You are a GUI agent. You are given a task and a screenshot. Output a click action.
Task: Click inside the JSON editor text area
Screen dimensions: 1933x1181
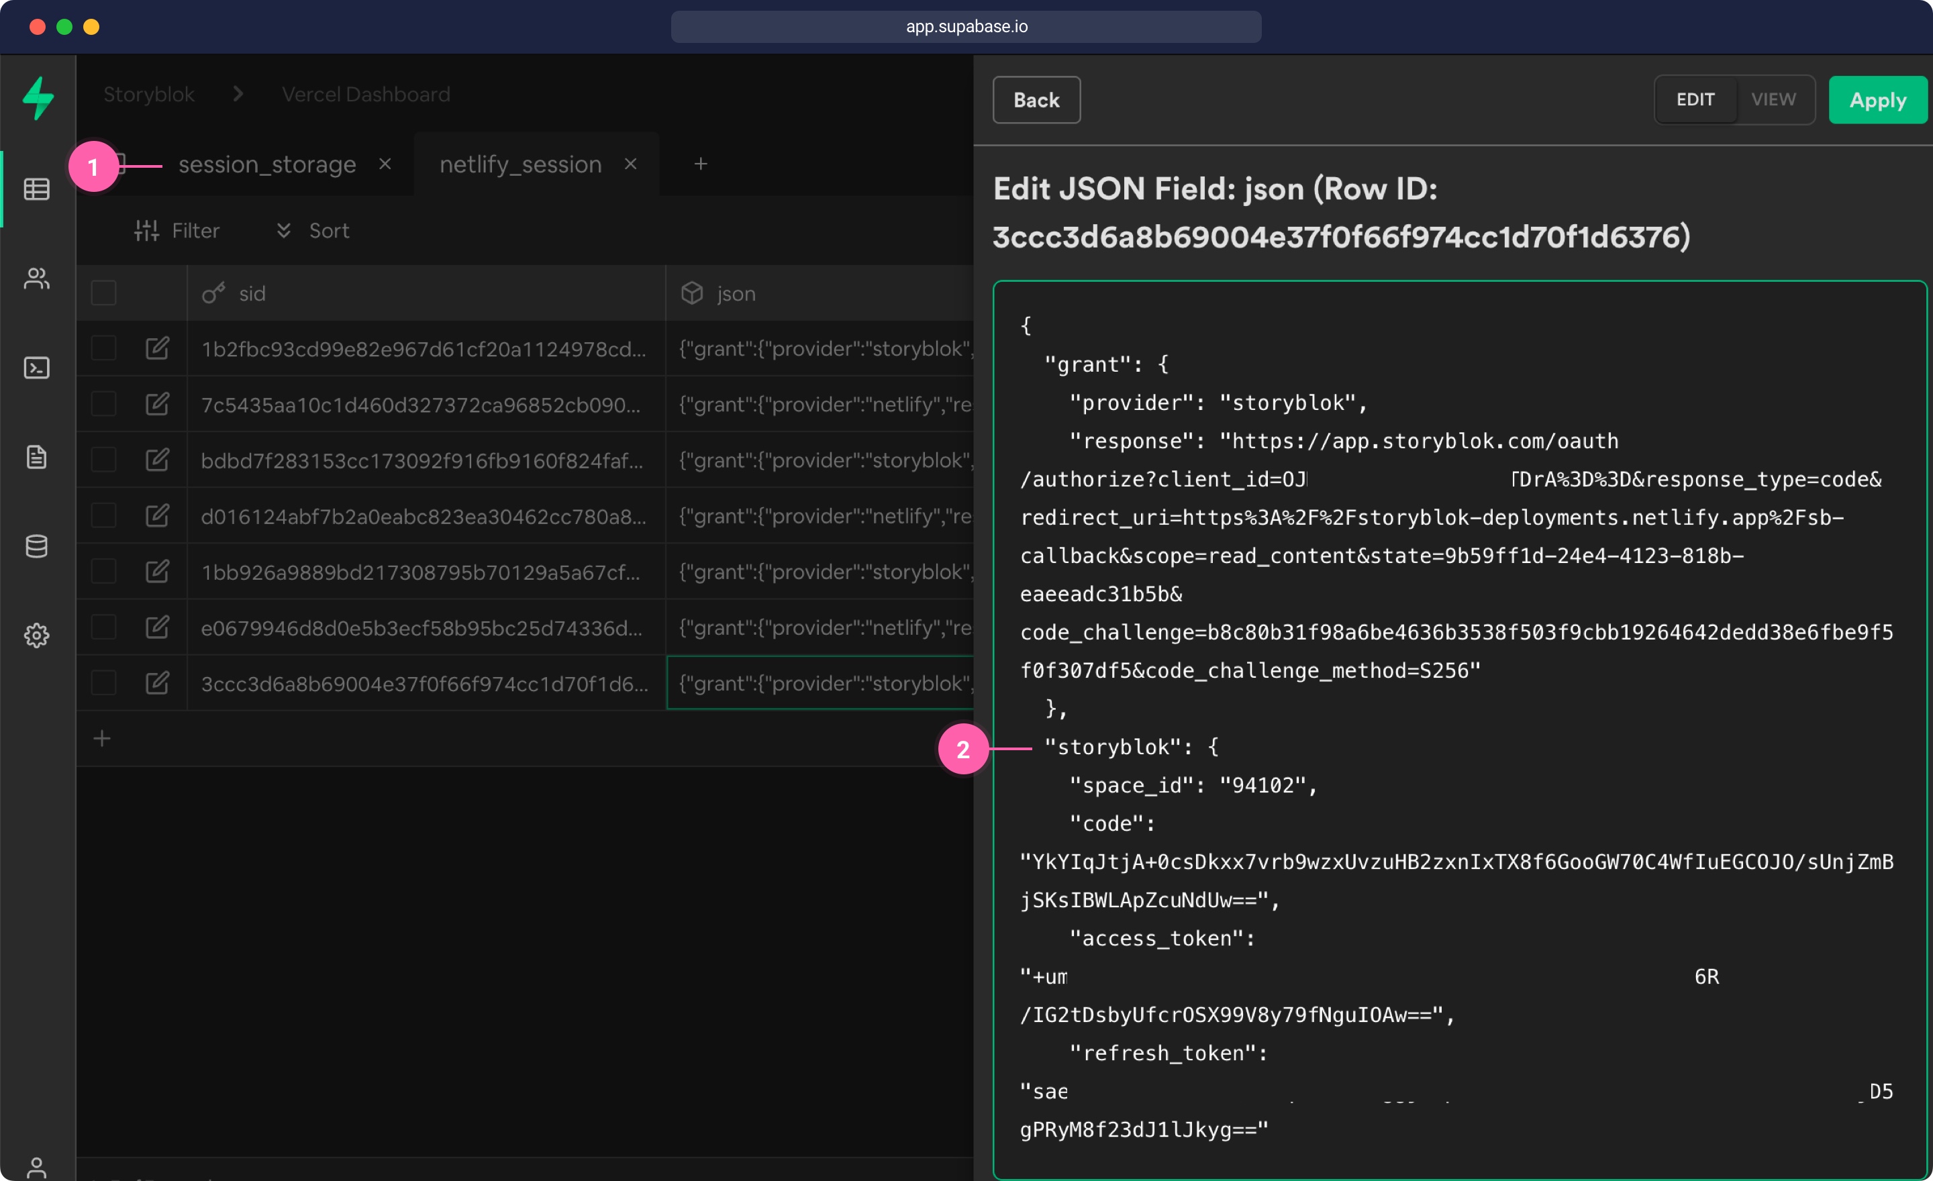pyautogui.click(x=1459, y=729)
